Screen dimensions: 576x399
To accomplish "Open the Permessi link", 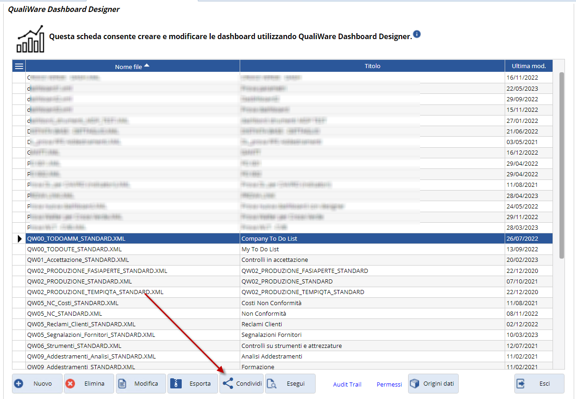I will point(389,384).
